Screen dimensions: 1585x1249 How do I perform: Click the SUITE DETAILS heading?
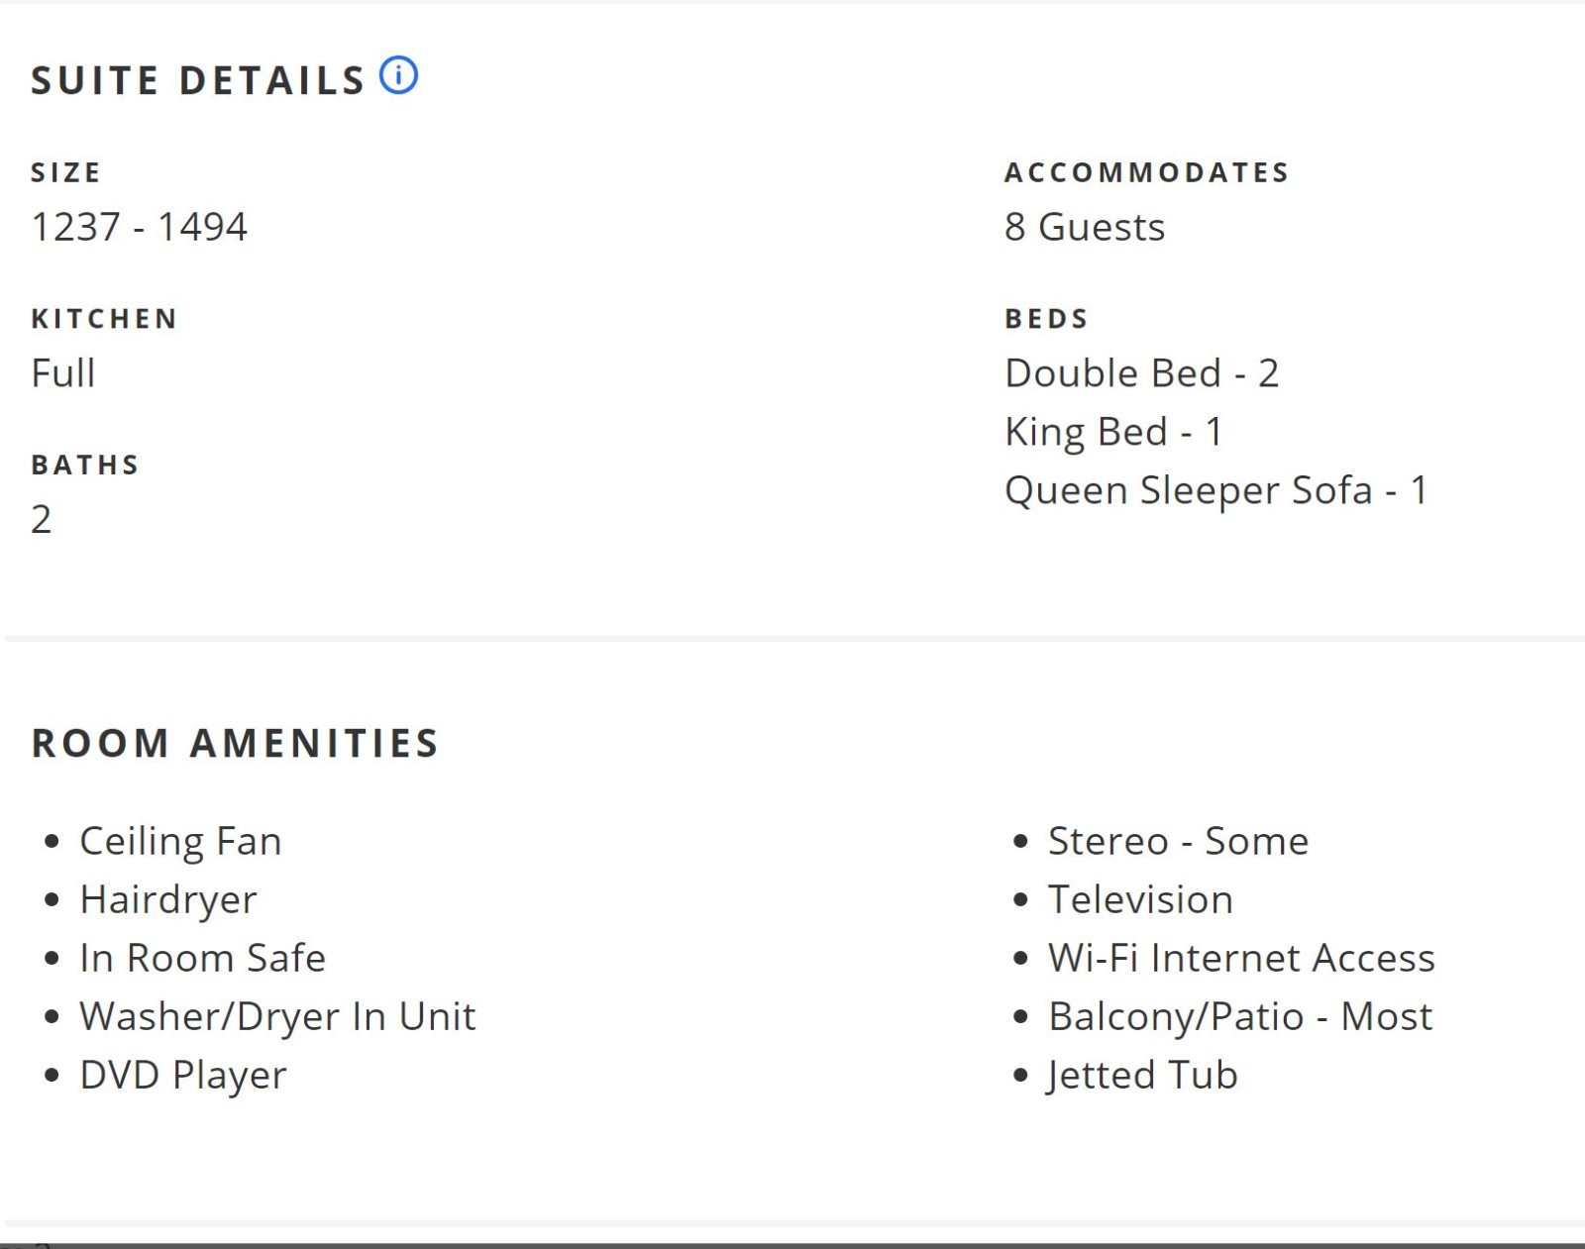pos(198,80)
